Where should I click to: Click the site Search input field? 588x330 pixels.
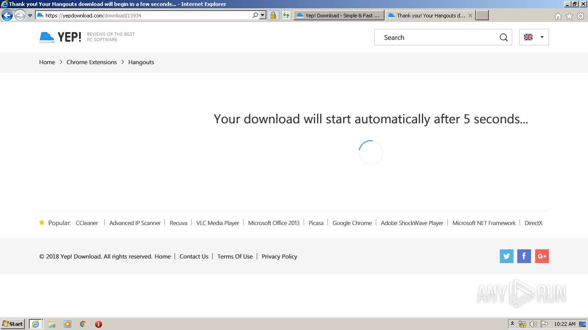tap(436, 38)
